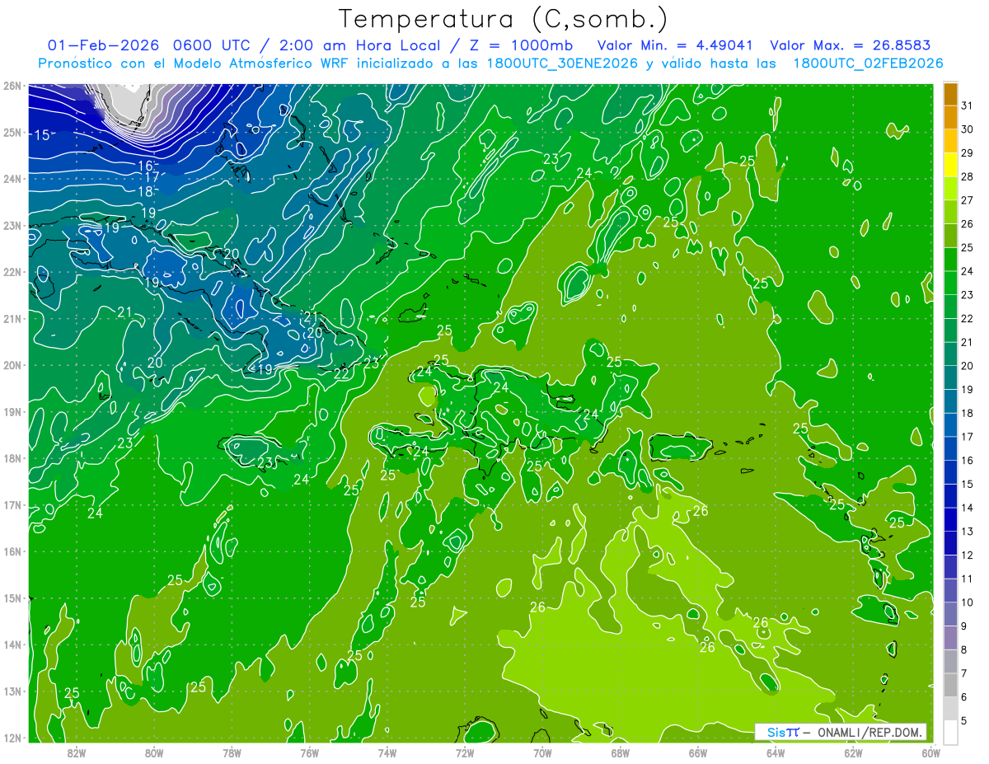Click the 'Z = 1000mb' level text
Image resolution: width=989 pixels, height=764 pixels.
(x=521, y=45)
